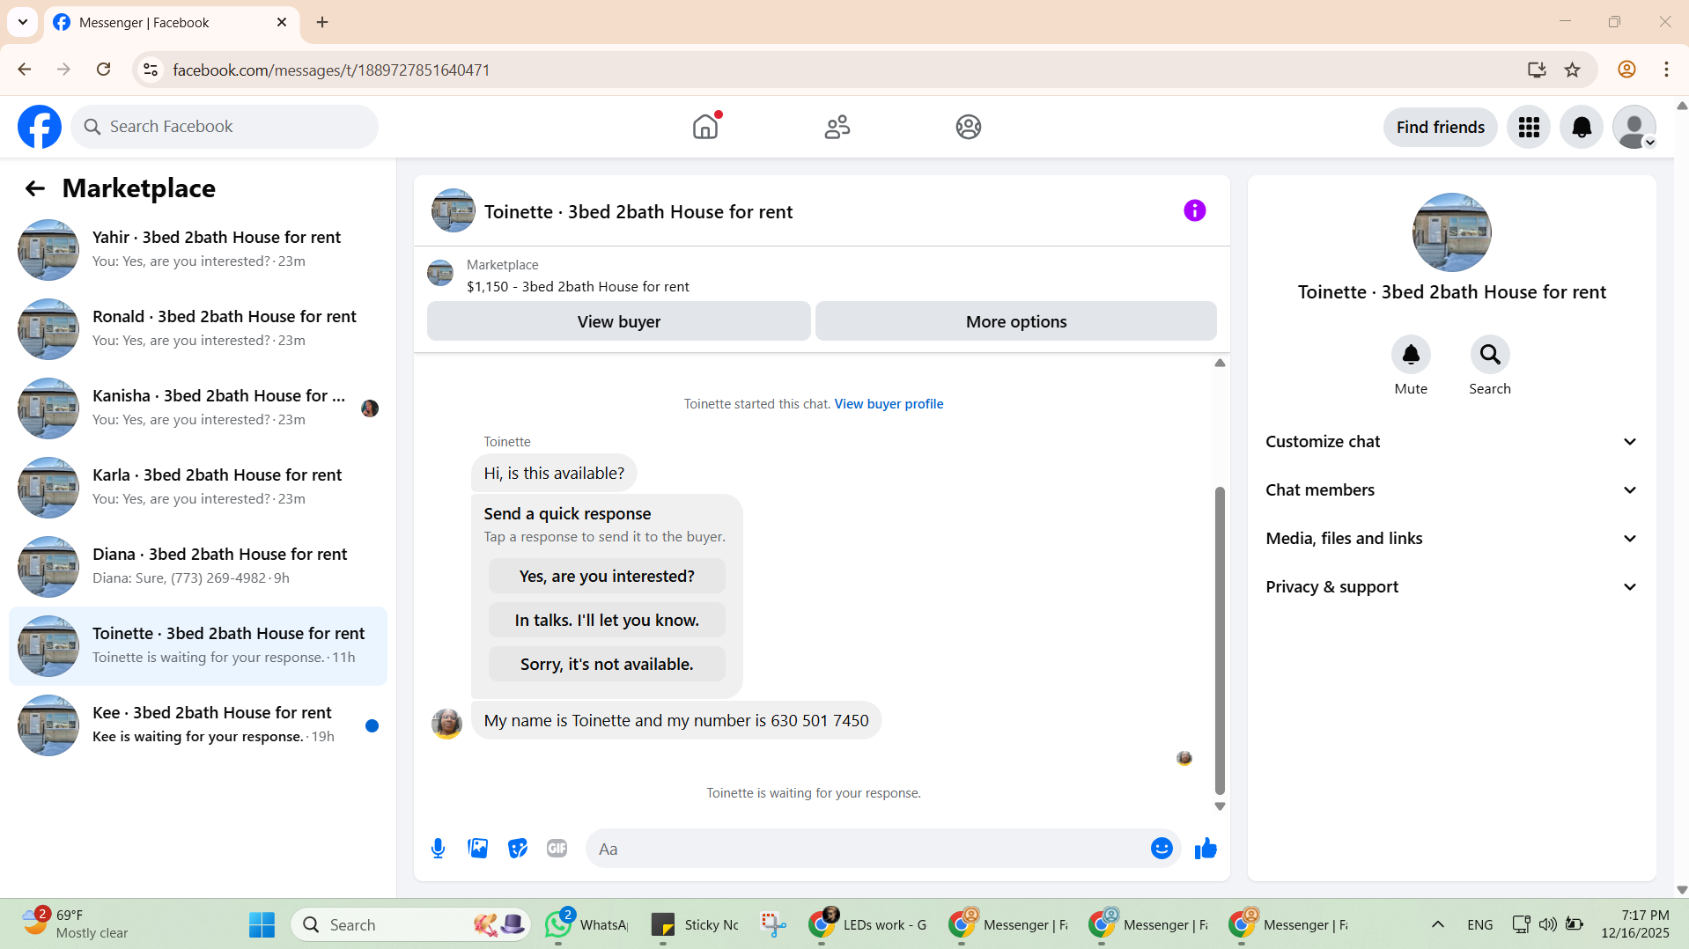Send quick reply 'In talks. I'll let you know.'
This screenshot has width=1689, height=949.
[x=607, y=621]
